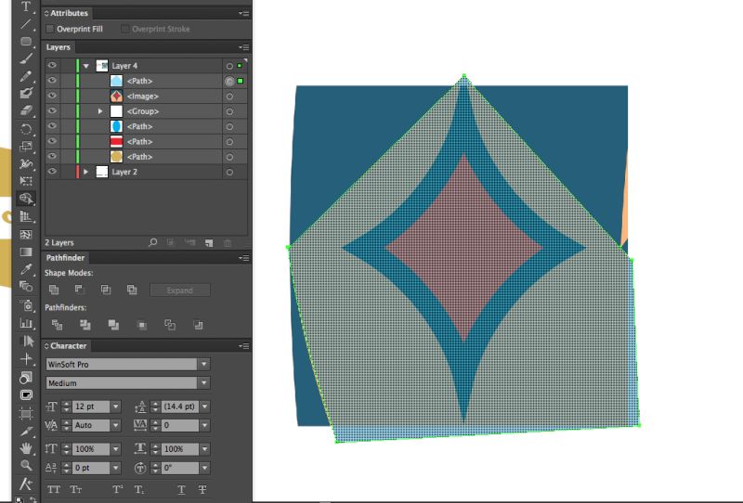Viewport: 743px width, 503px height.
Task: Select the Zoom tool
Action: click(26, 466)
